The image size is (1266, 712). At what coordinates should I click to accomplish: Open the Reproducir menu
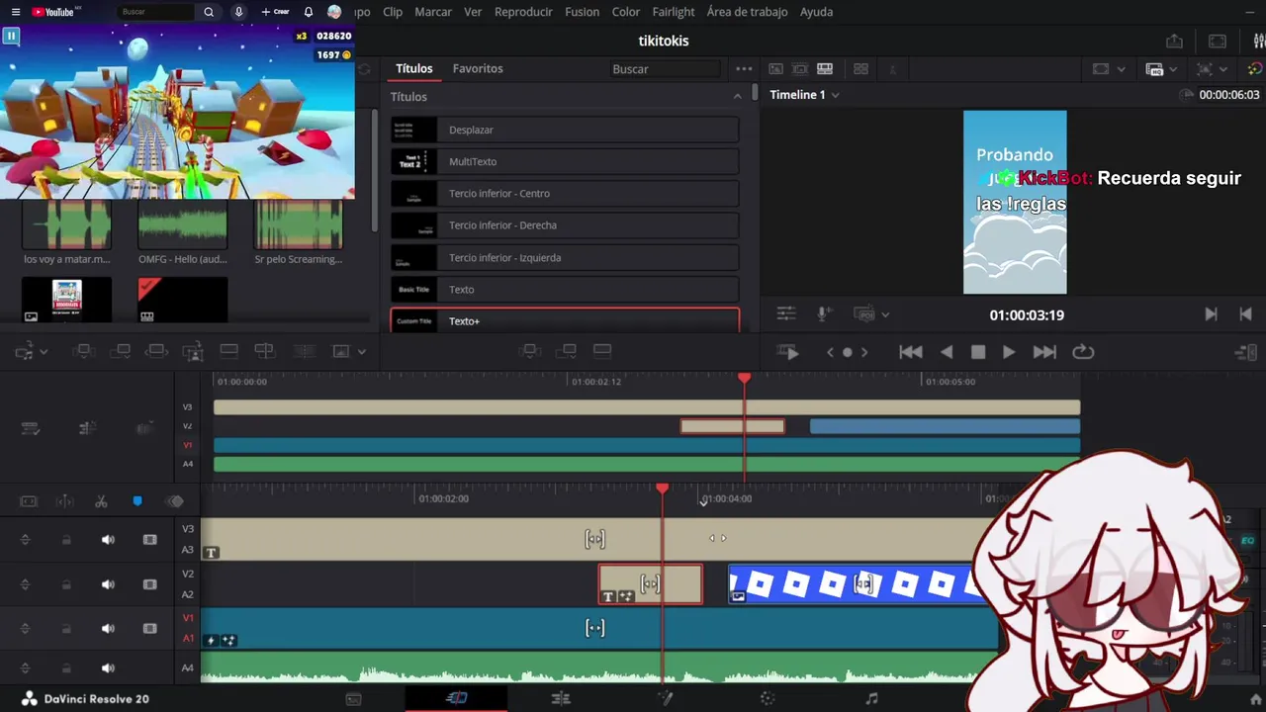tap(523, 12)
